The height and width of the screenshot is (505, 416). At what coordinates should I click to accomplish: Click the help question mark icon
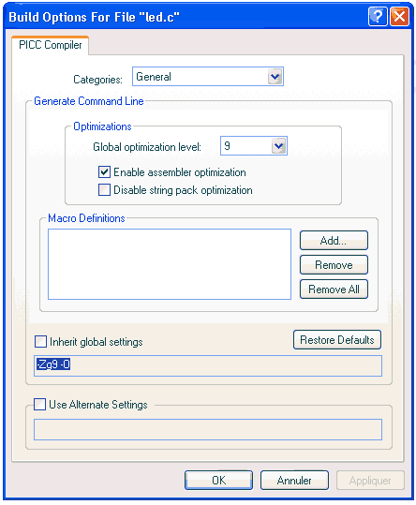click(378, 16)
